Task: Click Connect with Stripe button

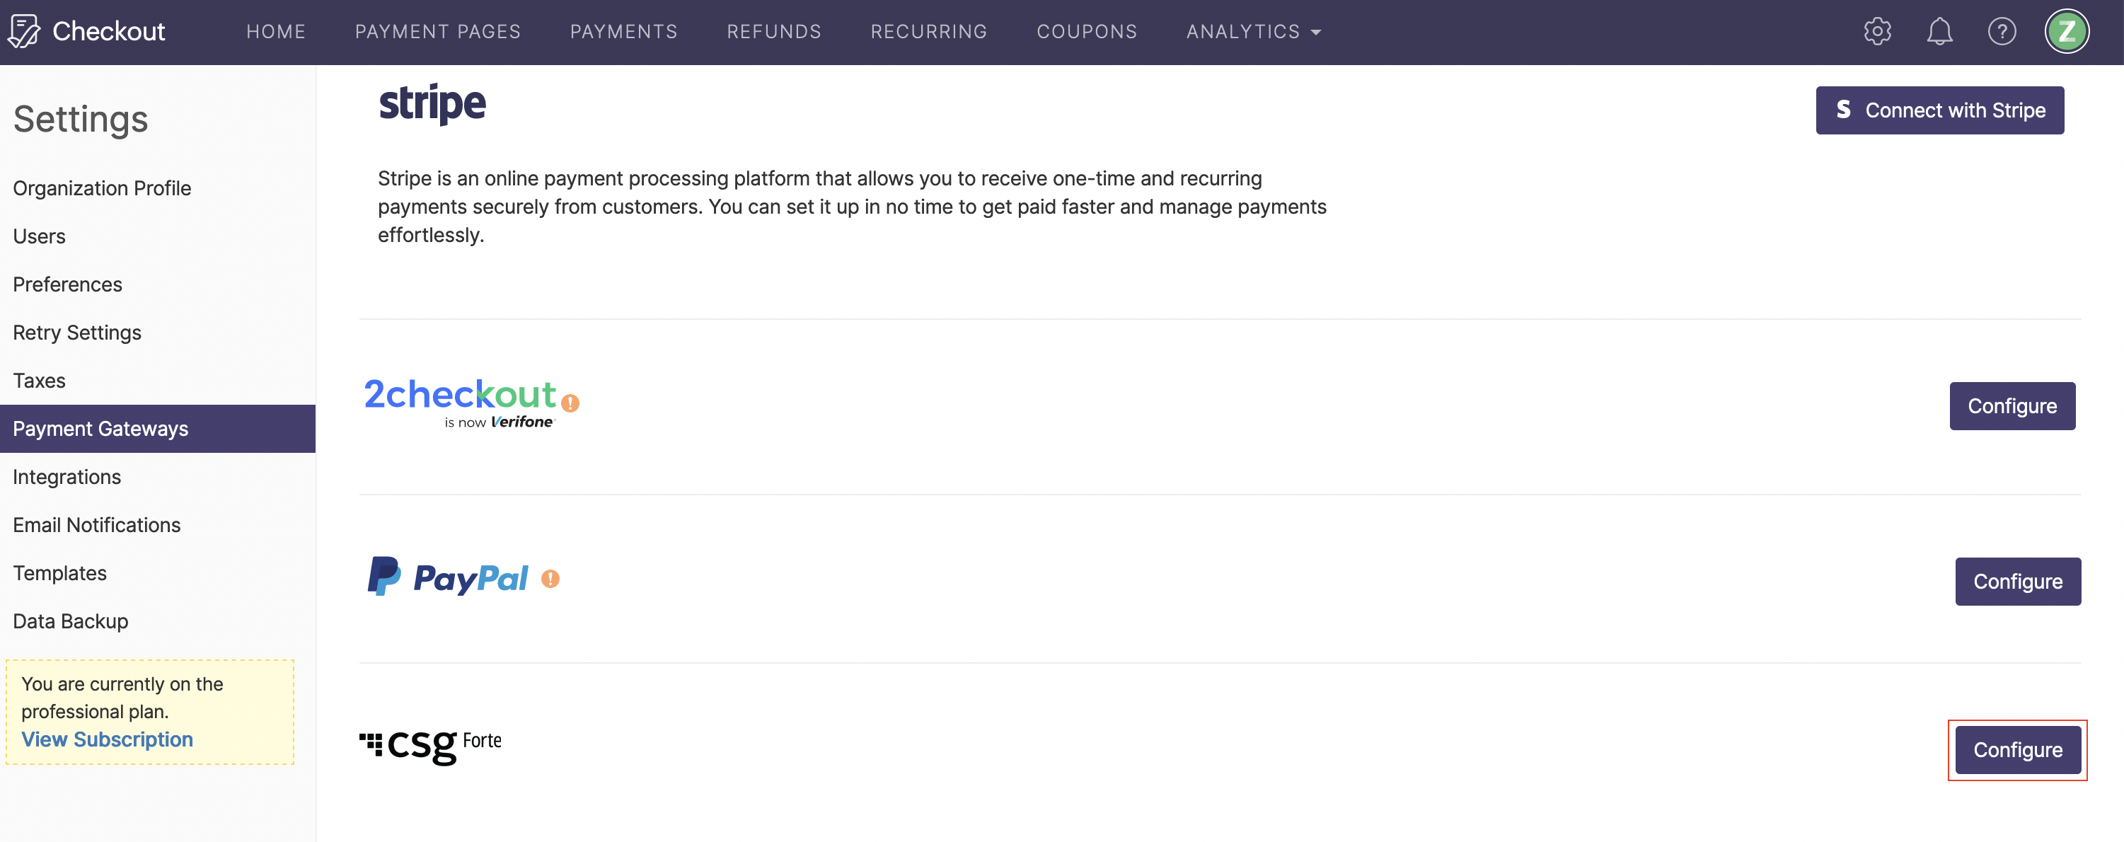Action: pos(1937,108)
